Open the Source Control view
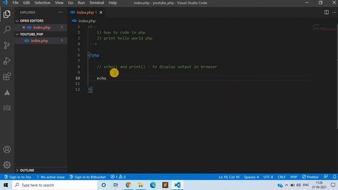338x190 pixels. pos(7,45)
